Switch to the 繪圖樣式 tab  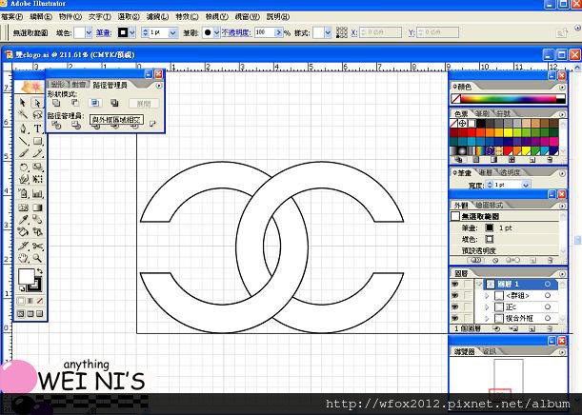tap(490, 205)
